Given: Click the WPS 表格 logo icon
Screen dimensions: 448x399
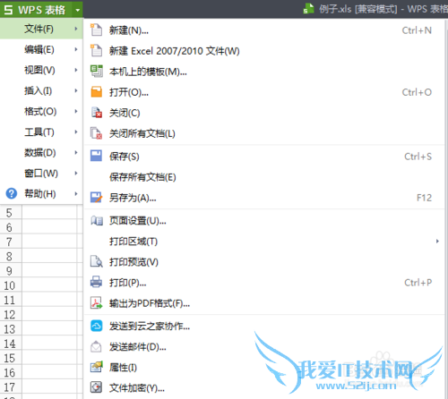Looking at the screenshot, I should click(x=8, y=10).
